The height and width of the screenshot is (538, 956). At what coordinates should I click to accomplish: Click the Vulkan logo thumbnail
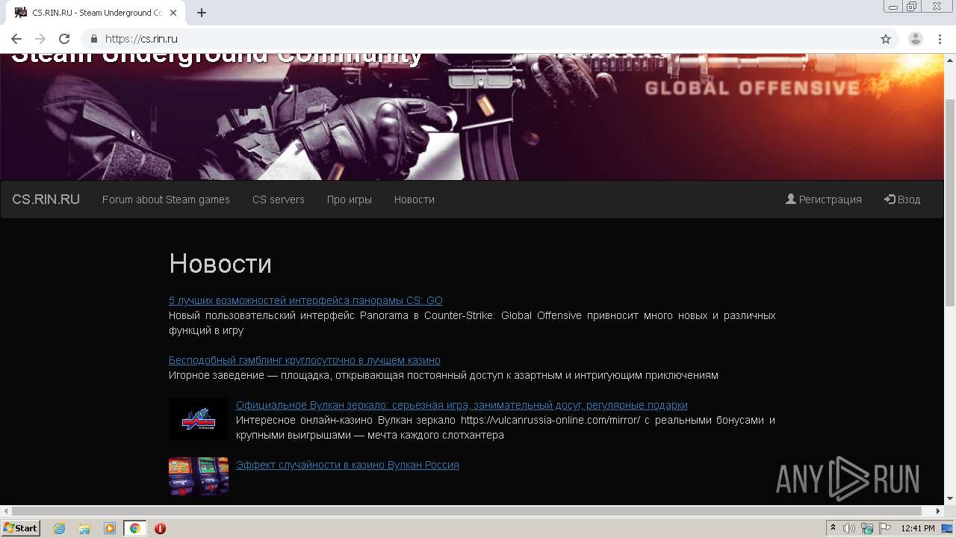click(199, 419)
